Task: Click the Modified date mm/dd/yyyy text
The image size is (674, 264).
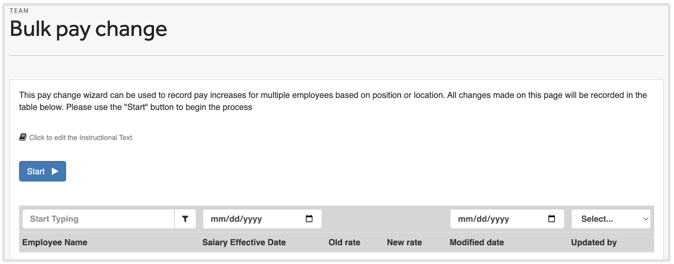Action: click(x=483, y=219)
